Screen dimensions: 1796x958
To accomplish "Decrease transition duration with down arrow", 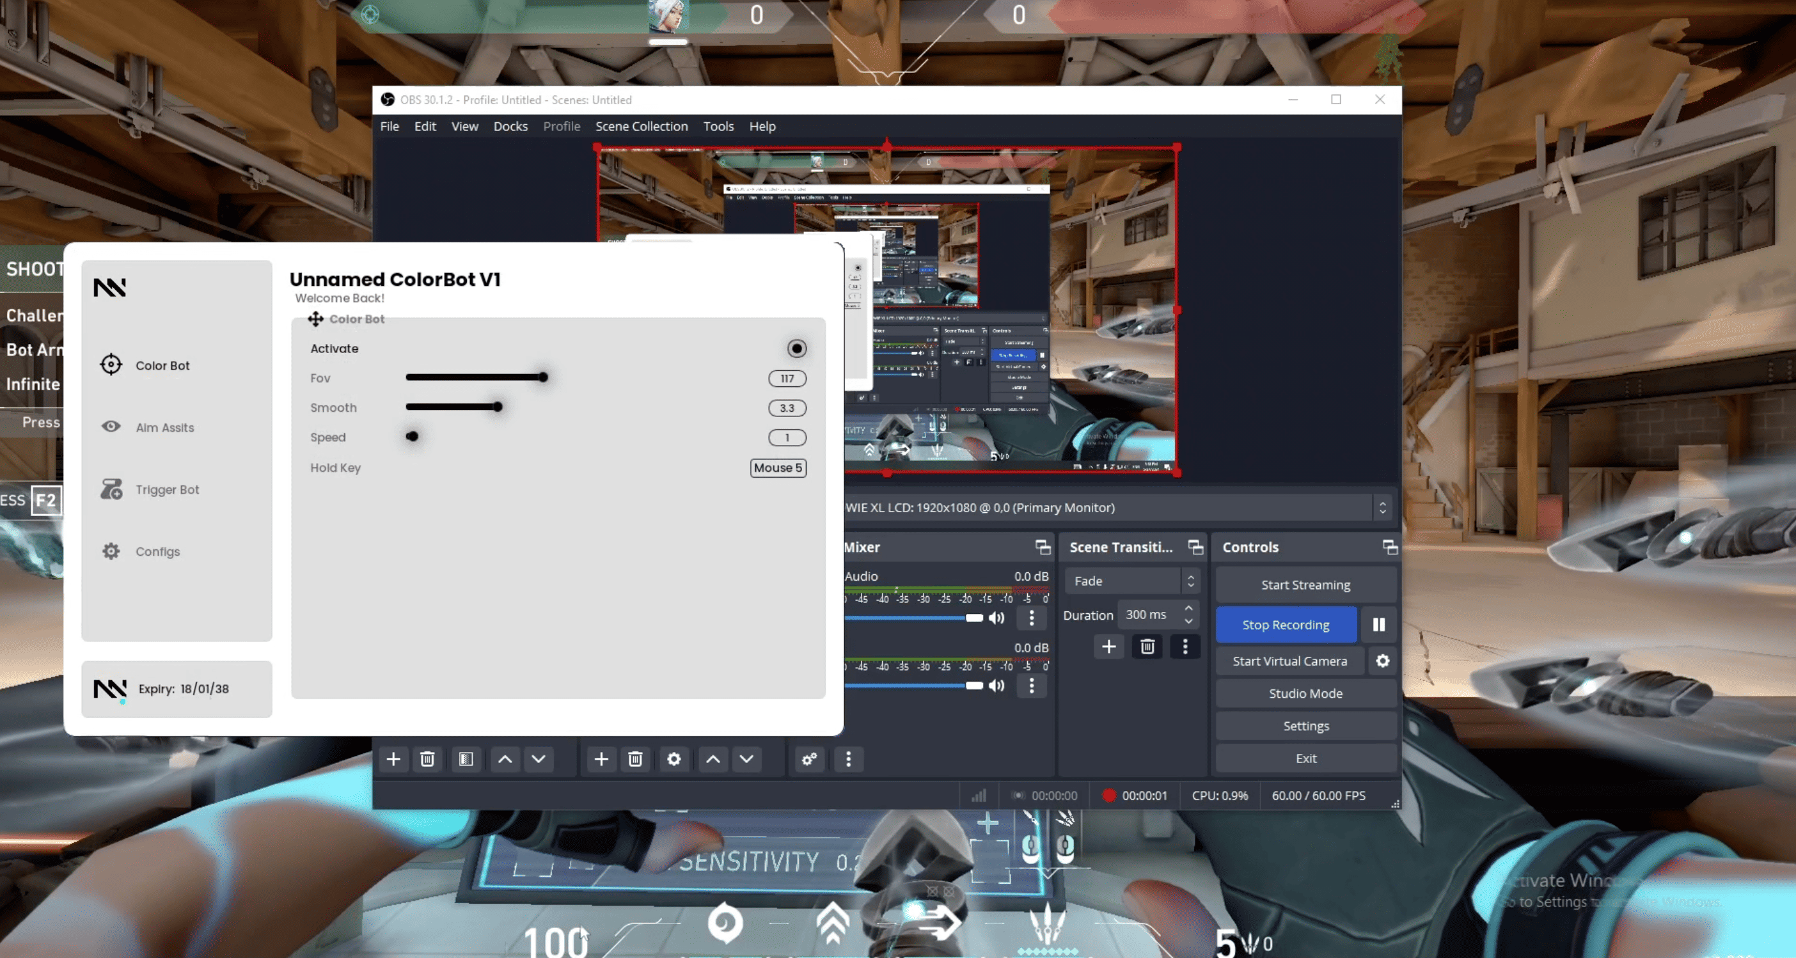I will tap(1189, 621).
